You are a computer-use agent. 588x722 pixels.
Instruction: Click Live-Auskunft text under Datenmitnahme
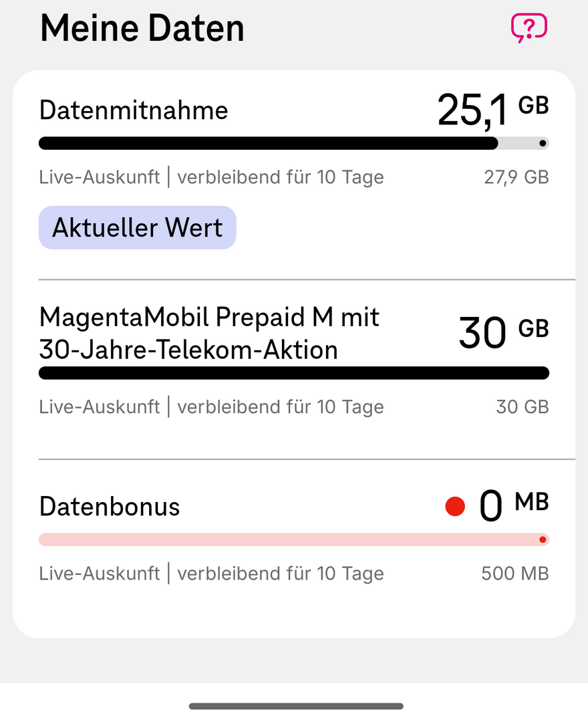[x=100, y=177]
